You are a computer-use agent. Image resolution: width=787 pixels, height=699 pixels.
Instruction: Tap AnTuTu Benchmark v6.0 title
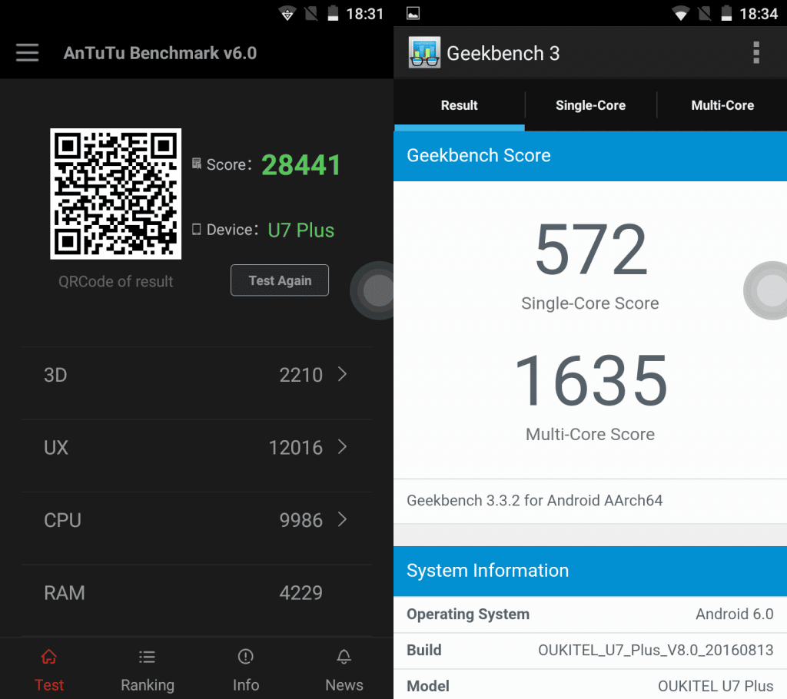point(160,53)
